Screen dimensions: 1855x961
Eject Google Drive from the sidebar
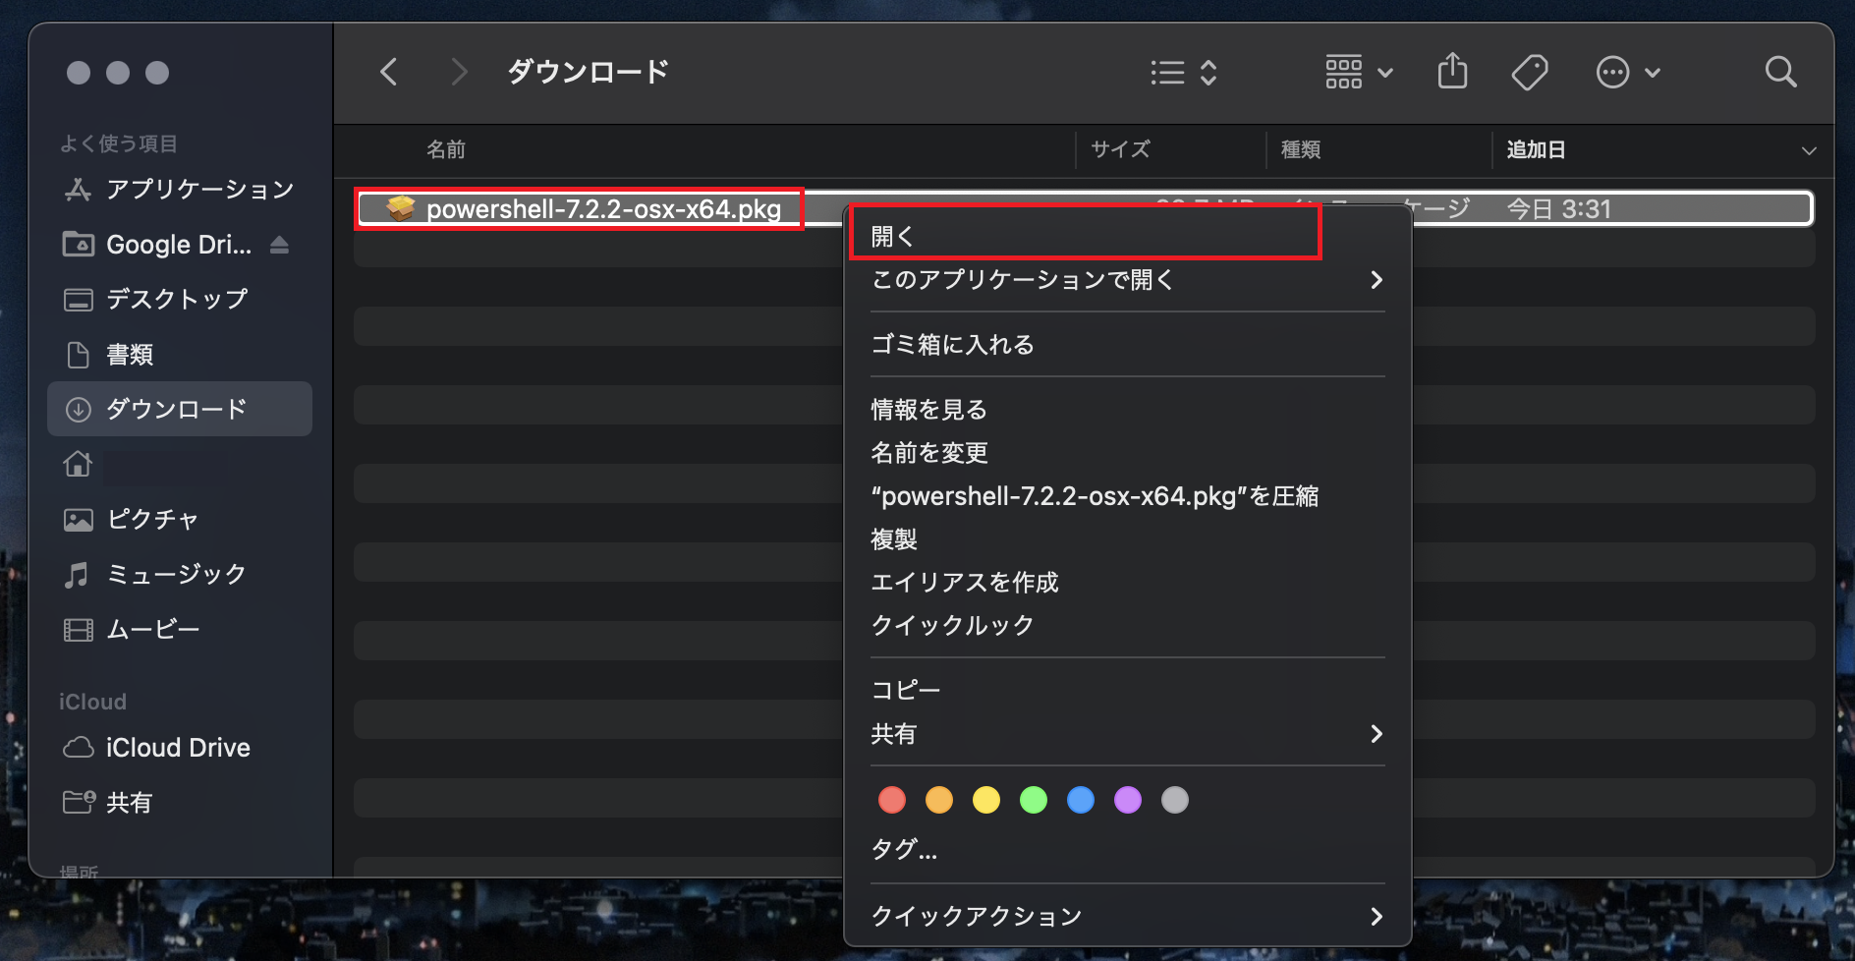[x=281, y=245]
